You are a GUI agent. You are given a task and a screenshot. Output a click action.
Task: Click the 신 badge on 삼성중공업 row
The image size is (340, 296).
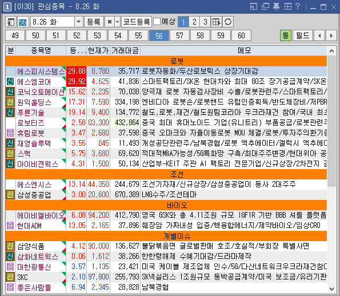(x=10, y=194)
